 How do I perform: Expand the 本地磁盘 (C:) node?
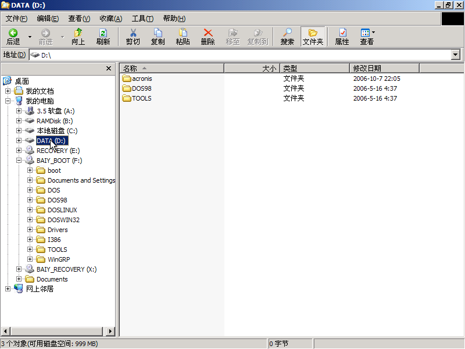(x=19, y=130)
